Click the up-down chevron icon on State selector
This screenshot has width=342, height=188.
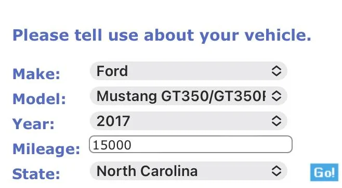pos(277,171)
